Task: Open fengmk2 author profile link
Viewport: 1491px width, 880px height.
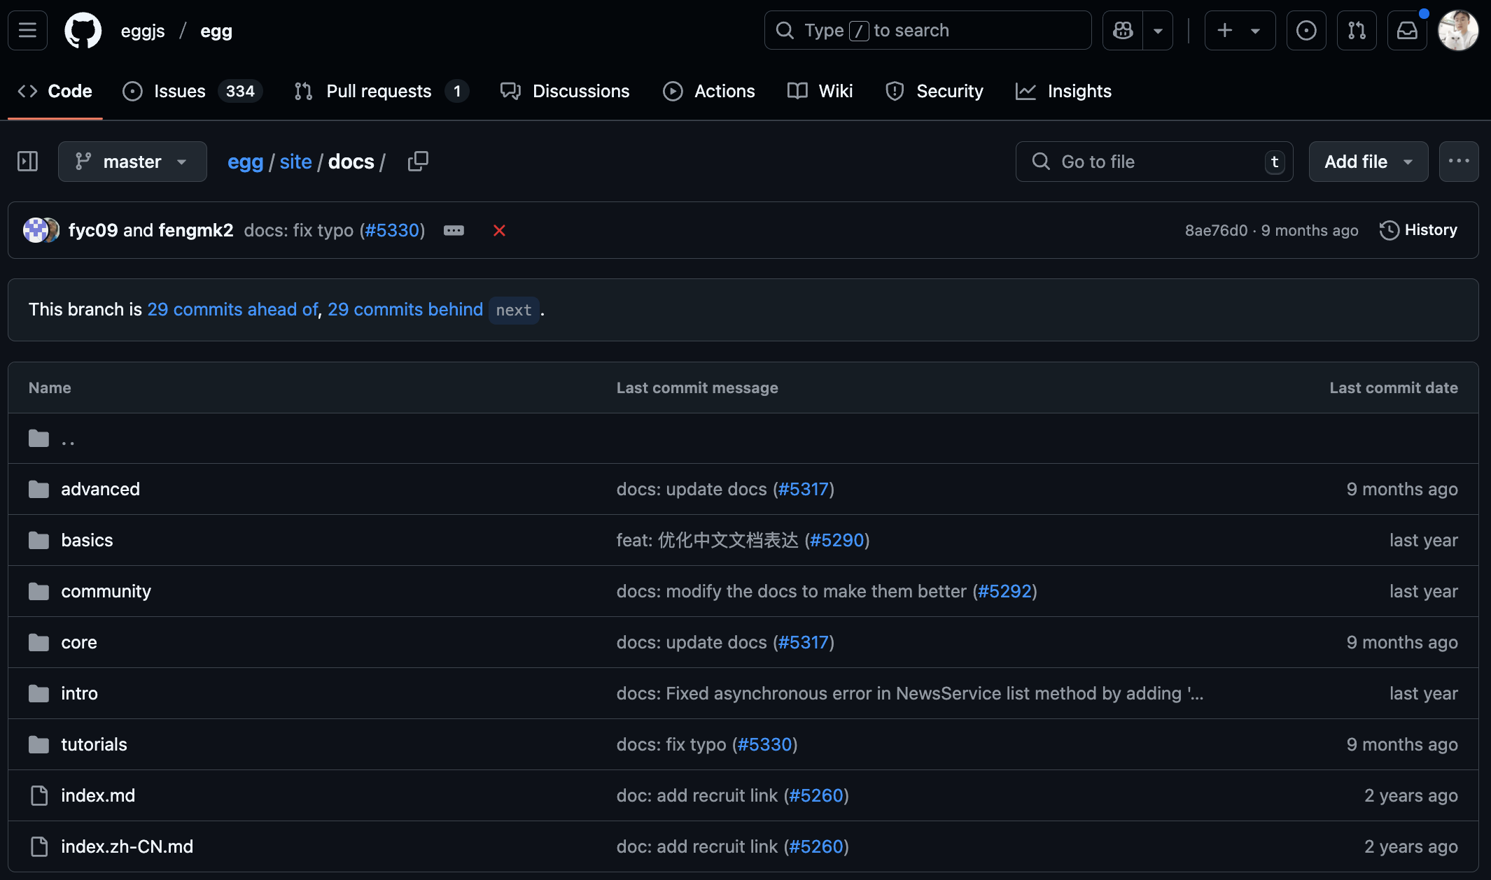Action: (196, 230)
